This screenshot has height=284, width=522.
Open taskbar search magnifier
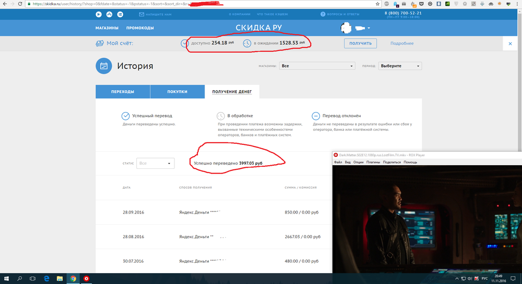(x=20, y=279)
